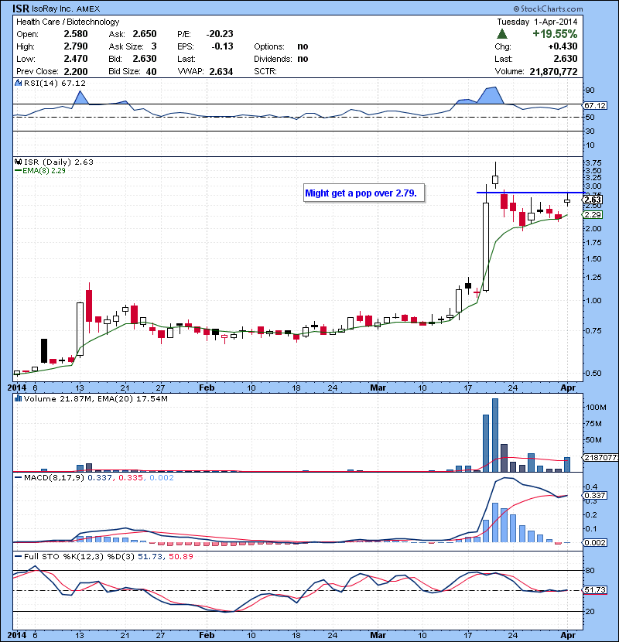The width and height of the screenshot is (619, 642).
Task: Click the EMA value tag 2.29 on the price axis
Action: pyautogui.click(x=593, y=215)
